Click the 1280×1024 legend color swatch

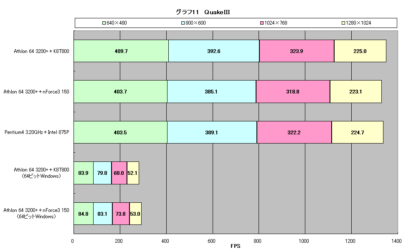coord(343,23)
